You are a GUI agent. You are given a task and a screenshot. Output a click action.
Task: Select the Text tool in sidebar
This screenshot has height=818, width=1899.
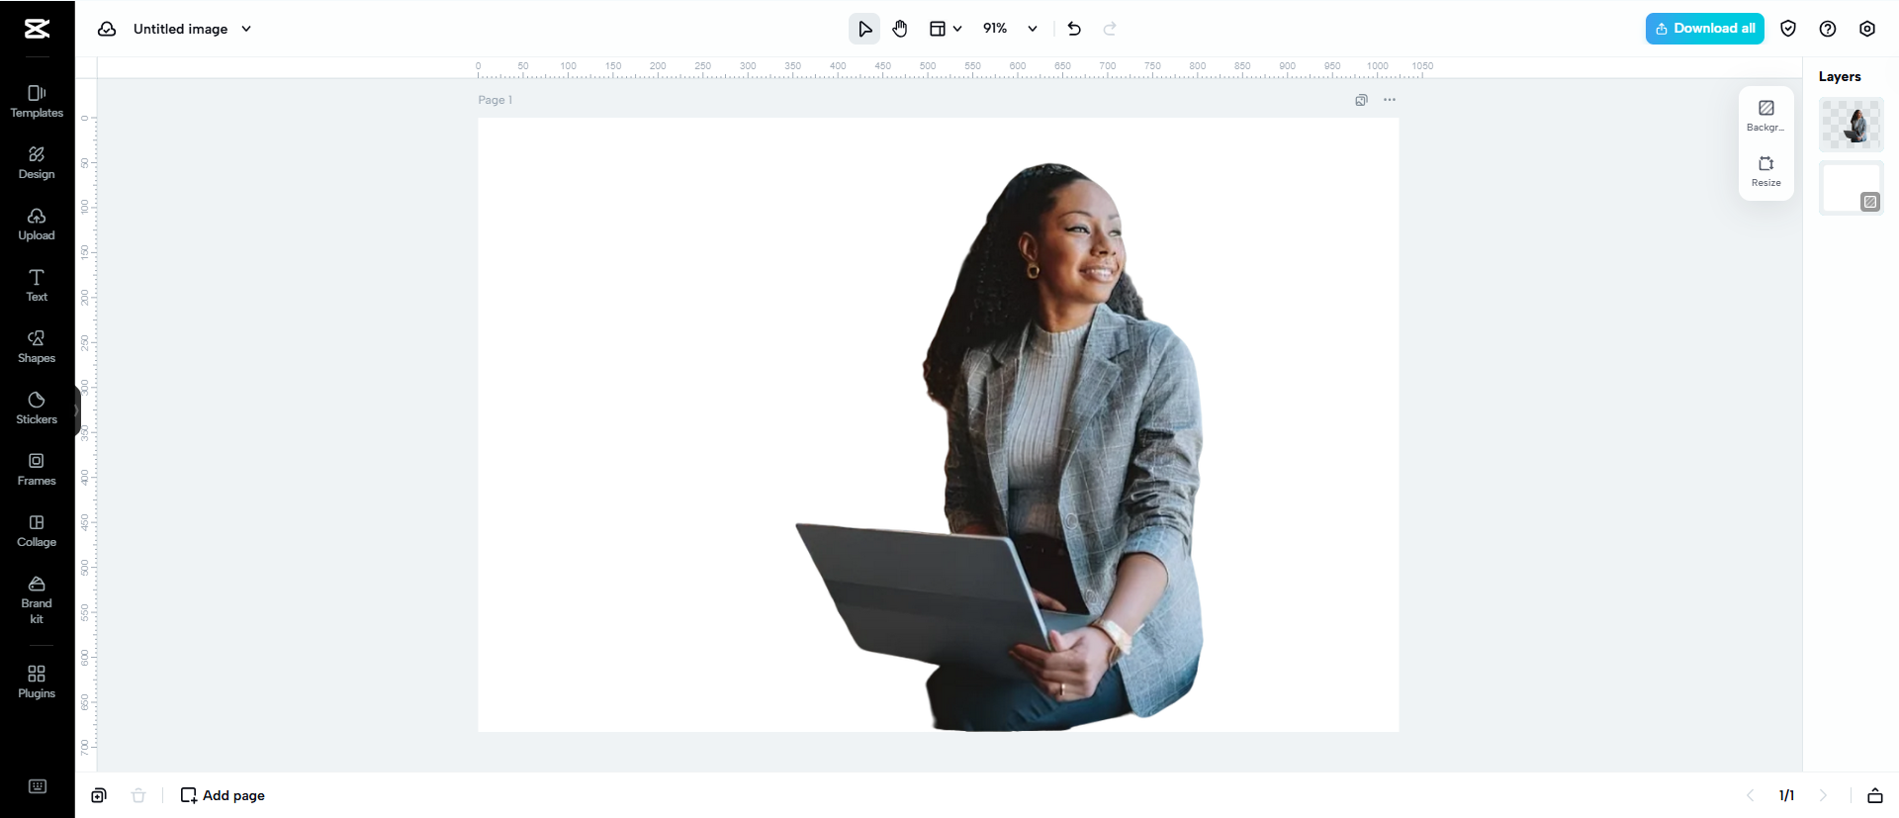coord(37,285)
